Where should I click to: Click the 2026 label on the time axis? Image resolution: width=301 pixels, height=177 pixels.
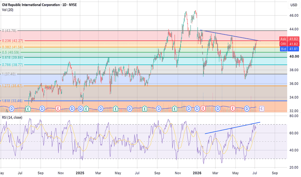pyautogui.click(x=197, y=173)
